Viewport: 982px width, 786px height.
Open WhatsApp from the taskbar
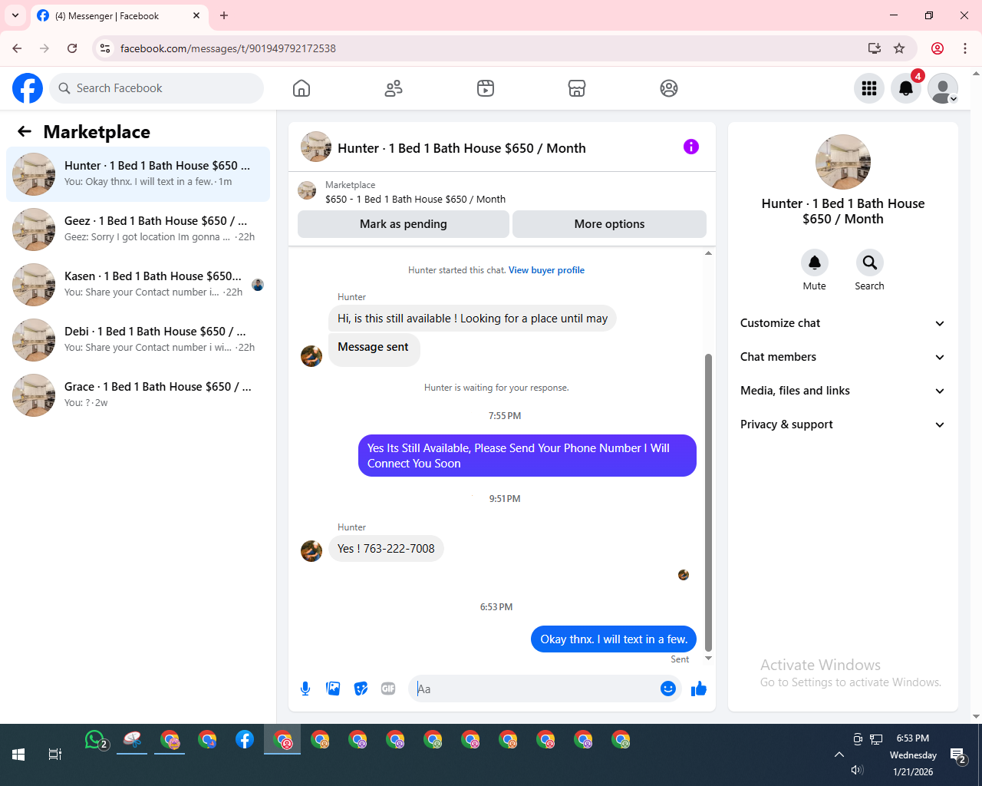point(95,740)
